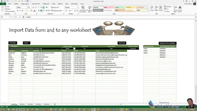Screen dimensions: 197x111
Task: Expand the cell styles gallery More arrow
Action: tap(148, 11)
